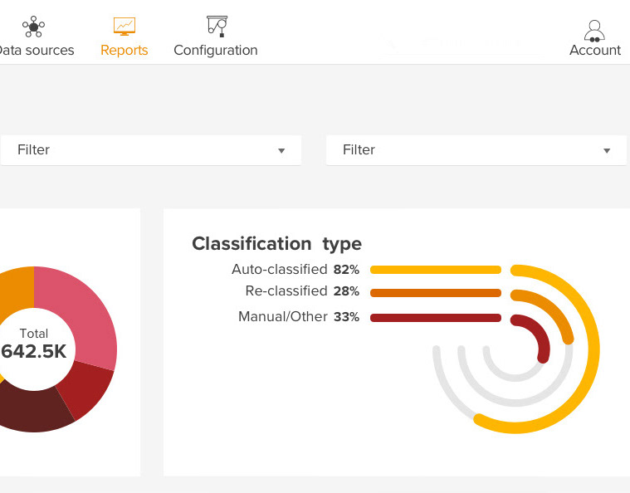Click the orange Re-classified progress bar

pyautogui.click(x=436, y=293)
